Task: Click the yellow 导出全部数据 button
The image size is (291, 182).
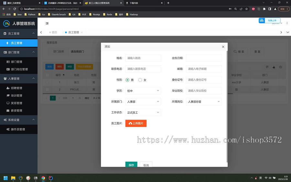Action: tap(84, 67)
